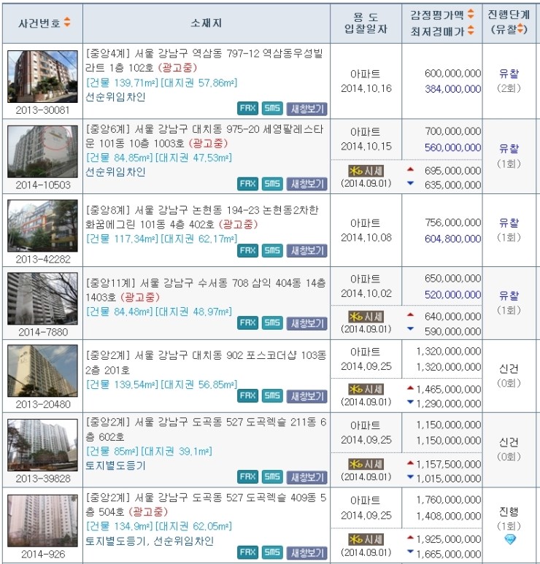Click FAX button for case 2013-39828

247,477
